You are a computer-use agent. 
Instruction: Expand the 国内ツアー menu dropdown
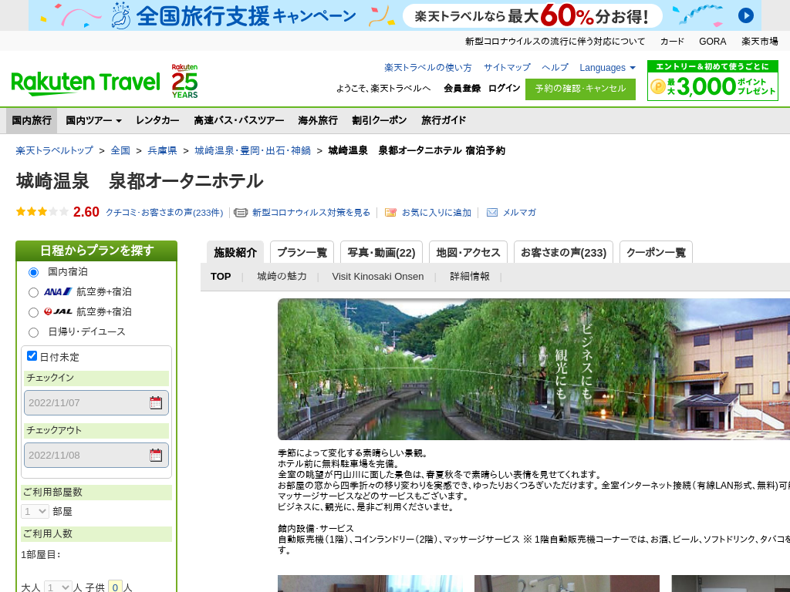(x=93, y=120)
